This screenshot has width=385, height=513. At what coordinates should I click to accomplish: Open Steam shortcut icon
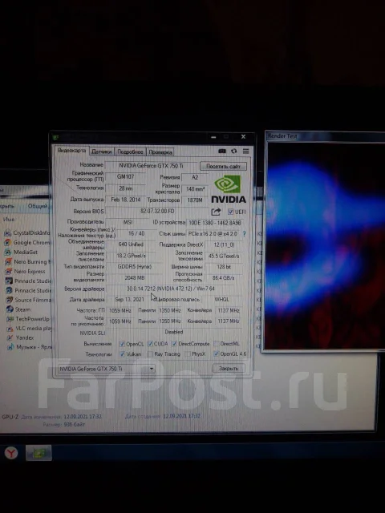pyautogui.click(x=10, y=309)
